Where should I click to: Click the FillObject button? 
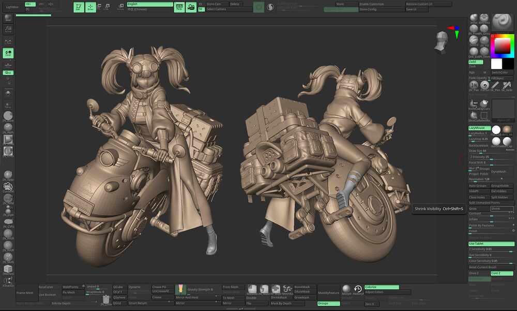pos(502,78)
